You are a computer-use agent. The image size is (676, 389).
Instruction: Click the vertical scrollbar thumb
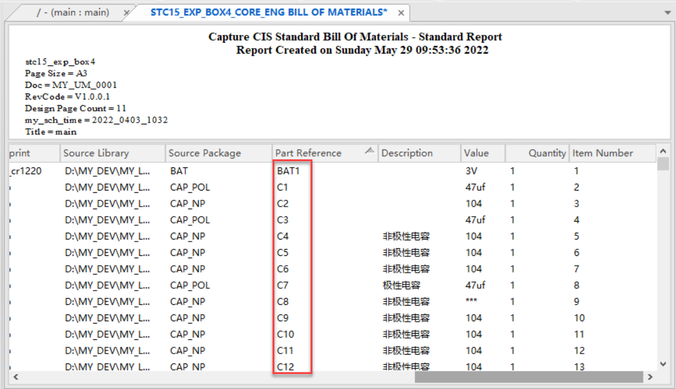point(664,164)
